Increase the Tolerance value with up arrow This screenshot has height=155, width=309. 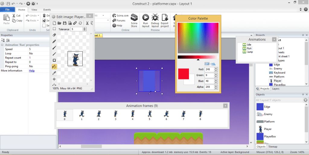pos(84,28)
